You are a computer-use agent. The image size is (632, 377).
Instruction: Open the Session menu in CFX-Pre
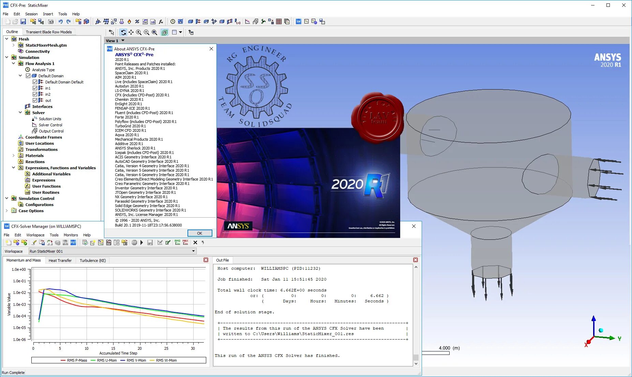[31, 14]
